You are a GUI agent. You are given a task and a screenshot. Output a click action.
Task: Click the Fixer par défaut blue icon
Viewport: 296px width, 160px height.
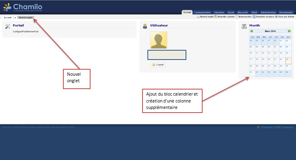(x=277, y=17)
